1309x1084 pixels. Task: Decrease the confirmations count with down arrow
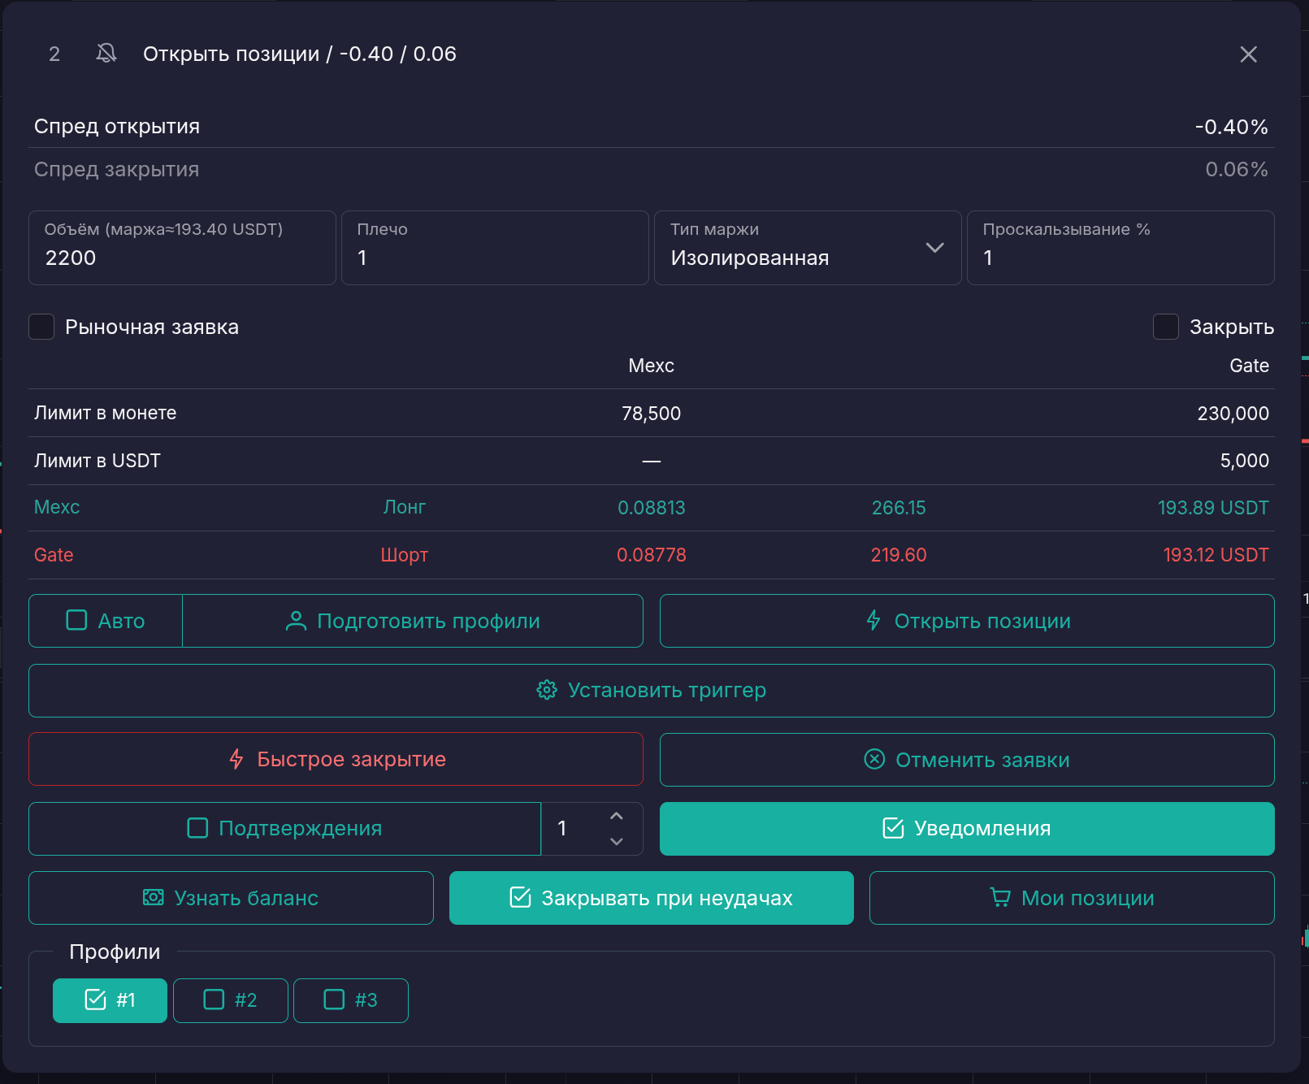pyautogui.click(x=617, y=841)
